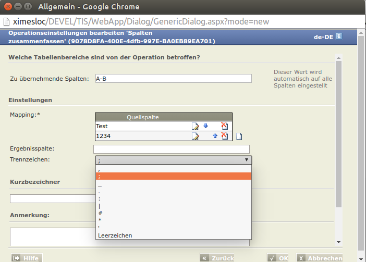This screenshot has width=366, height=262.
Task: Select the '*' separator option
Action: coord(174,220)
